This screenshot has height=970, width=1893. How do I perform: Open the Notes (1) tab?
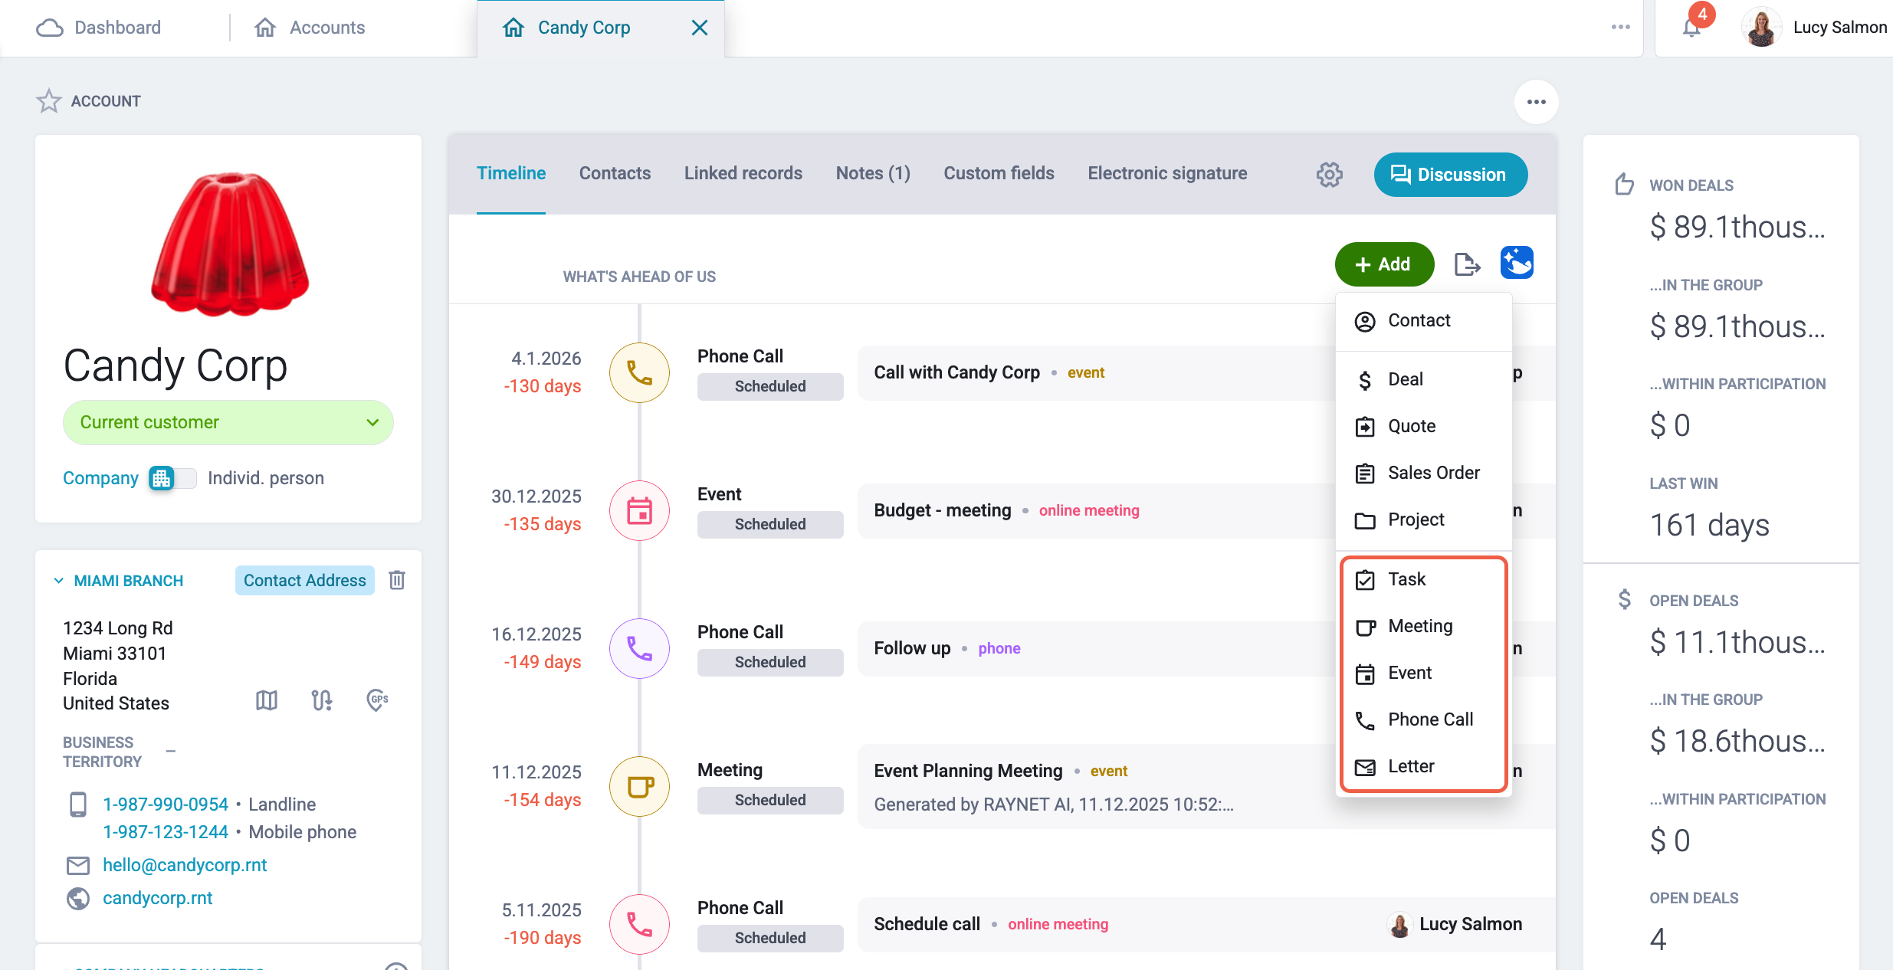[x=873, y=173]
